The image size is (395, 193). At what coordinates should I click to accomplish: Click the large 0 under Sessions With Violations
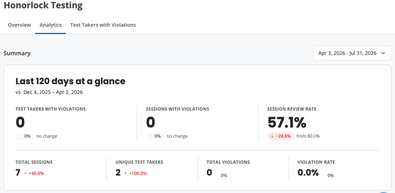click(150, 123)
